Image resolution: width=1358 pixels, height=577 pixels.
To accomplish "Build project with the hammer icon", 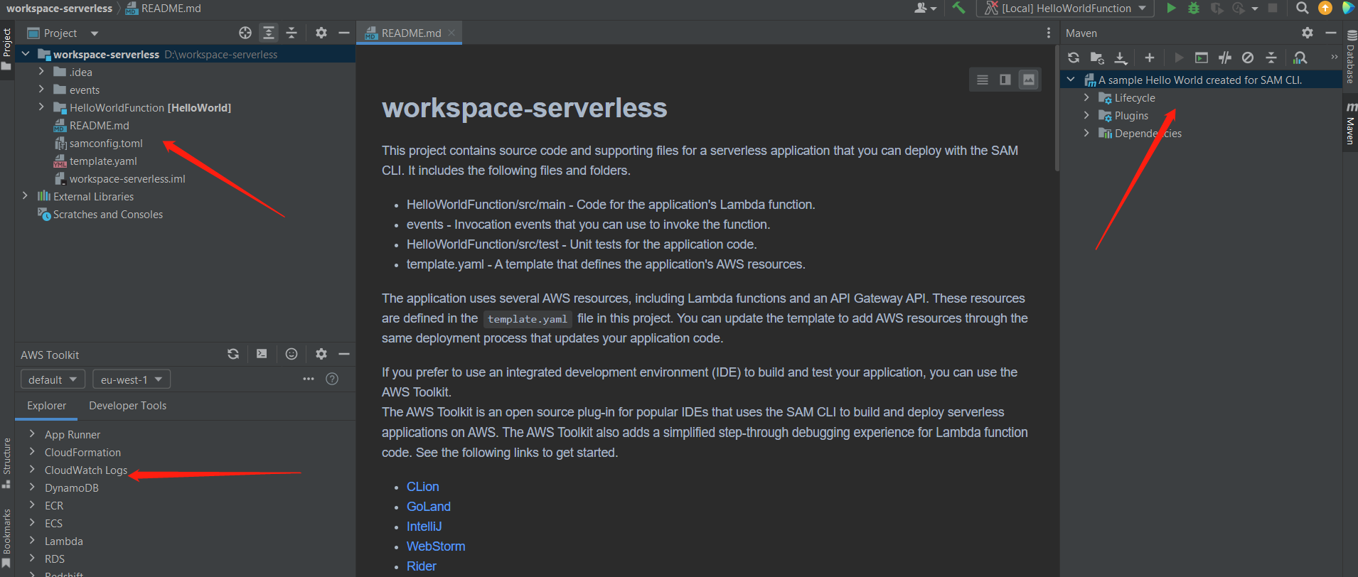I will coord(958,9).
